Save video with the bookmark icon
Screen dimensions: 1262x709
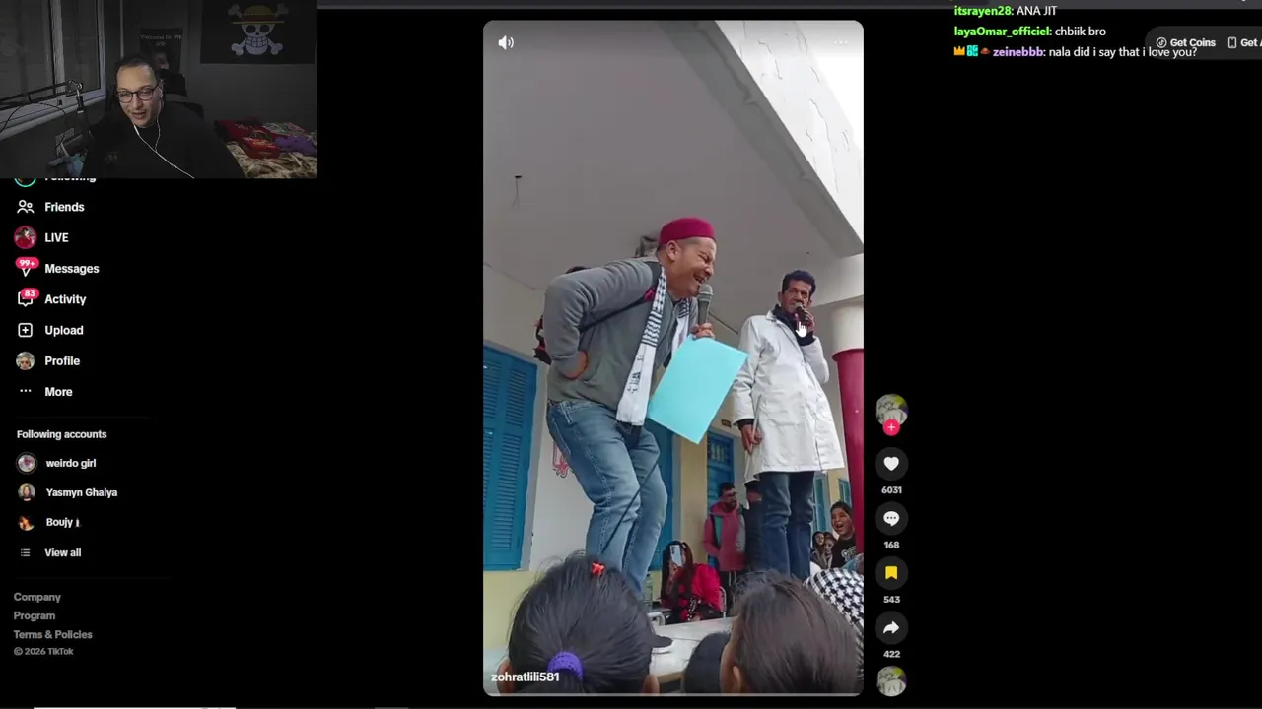[891, 573]
